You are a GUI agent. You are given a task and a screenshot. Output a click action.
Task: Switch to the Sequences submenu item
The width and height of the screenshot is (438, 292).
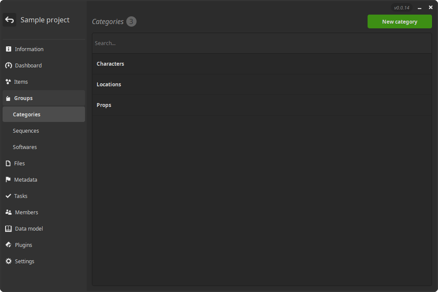(26, 131)
